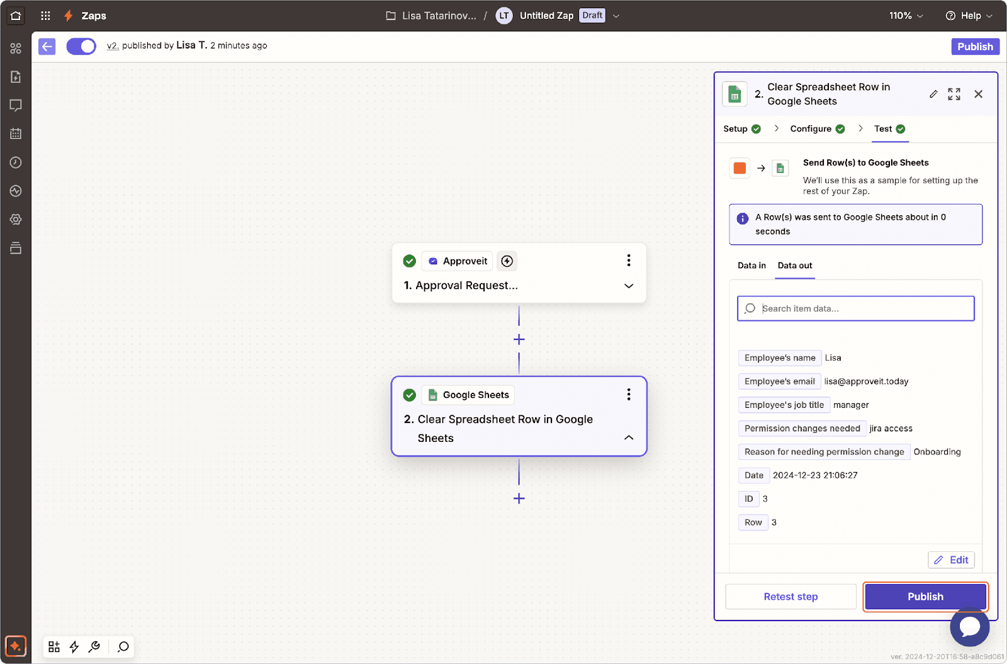Screen dimensions: 1007x664
Task: Open the Zap file details sidebar icon
Action: 16,77
